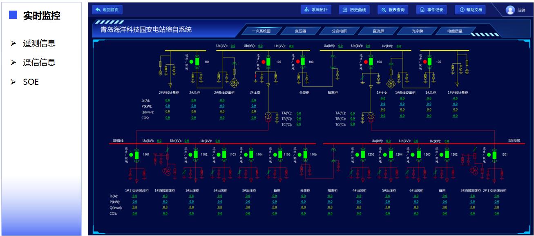This screenshot has width=534, height=236.
Task: Select breaker 1102 symbol
Action: tap(196, 154)
